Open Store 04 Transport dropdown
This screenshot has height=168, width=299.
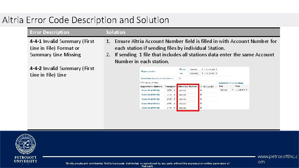pos(171,103)
